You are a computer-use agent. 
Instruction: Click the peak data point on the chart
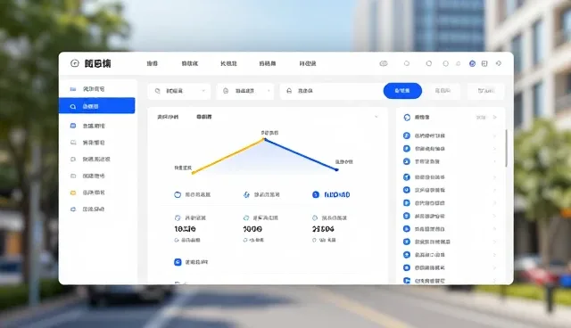pyautogui.click(x=265, y=139)
